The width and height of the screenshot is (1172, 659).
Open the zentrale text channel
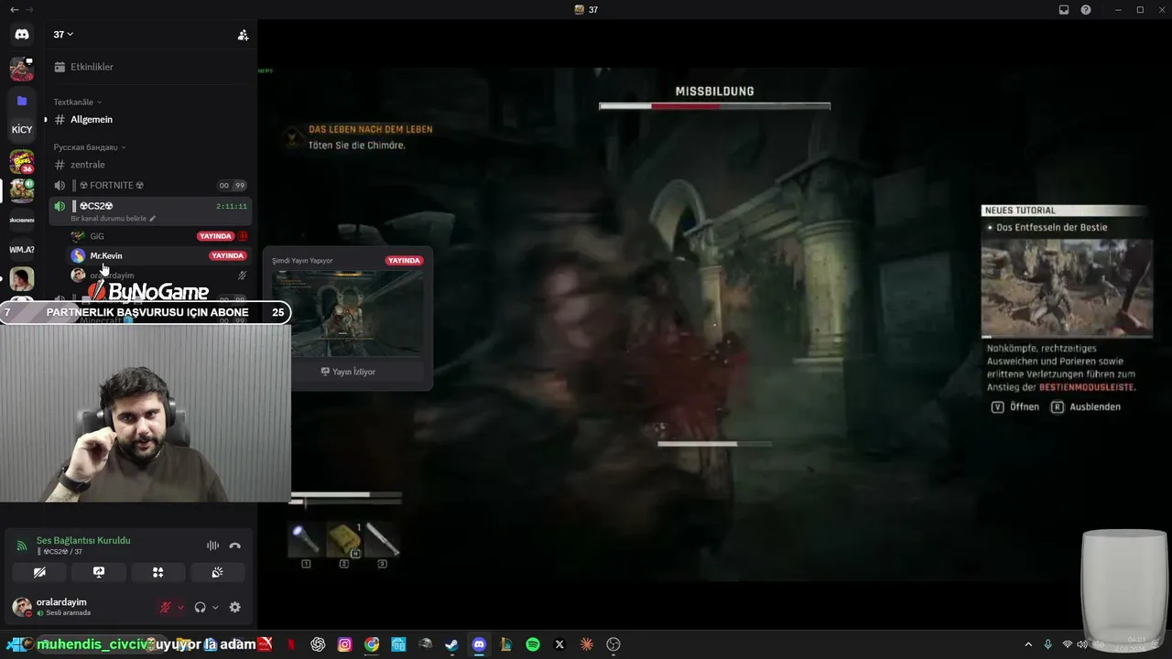(x=151, y=165)
